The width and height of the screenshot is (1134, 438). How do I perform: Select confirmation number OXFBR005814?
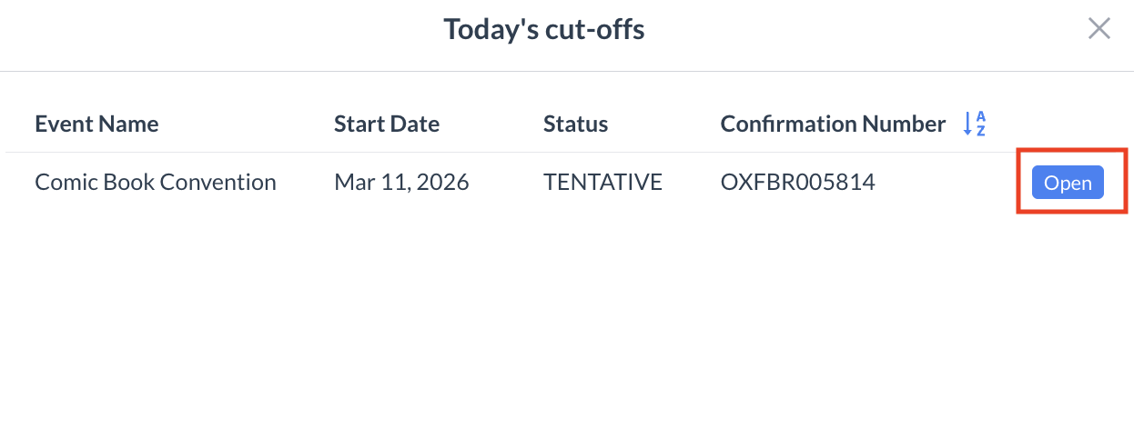tap(797, 183)
